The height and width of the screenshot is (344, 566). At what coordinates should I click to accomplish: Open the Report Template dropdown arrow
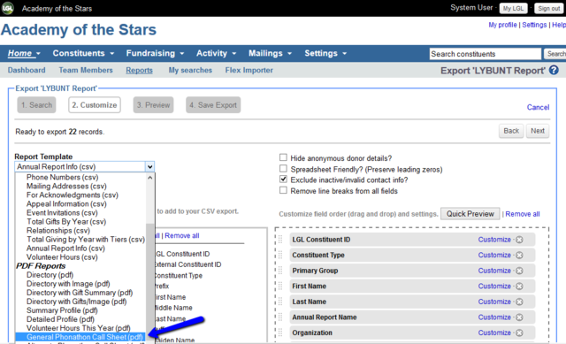pos(149,167)
